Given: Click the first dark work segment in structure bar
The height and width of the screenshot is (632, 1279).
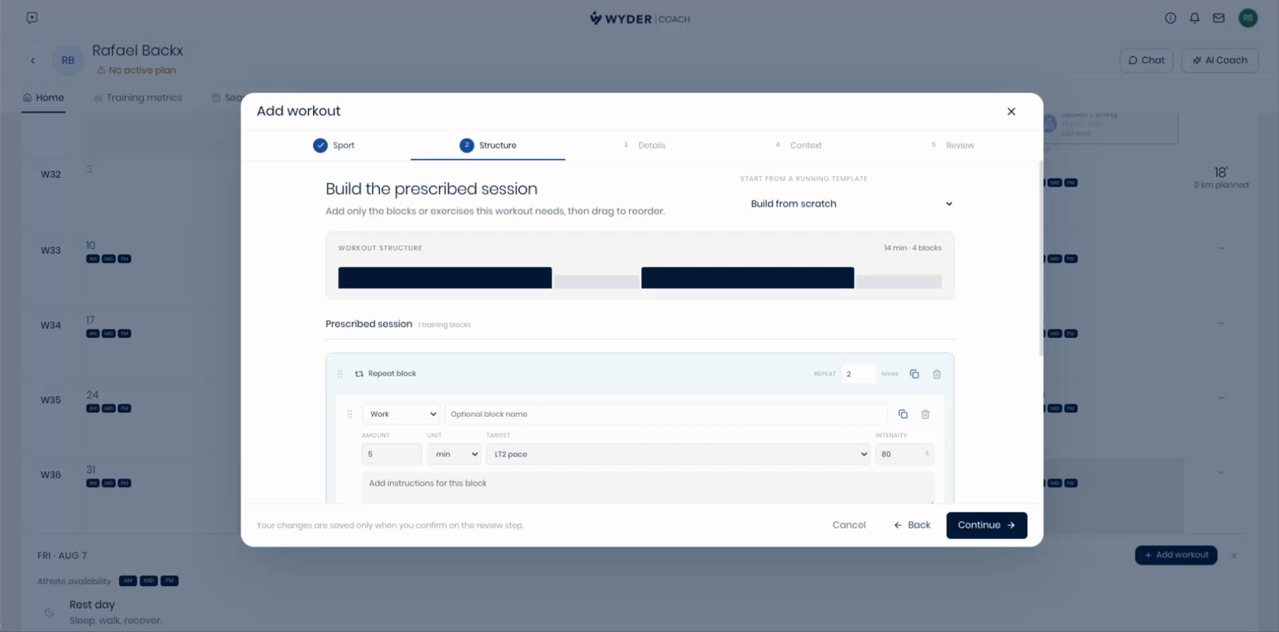Looking at the screenshot, I should coord(445,278).
